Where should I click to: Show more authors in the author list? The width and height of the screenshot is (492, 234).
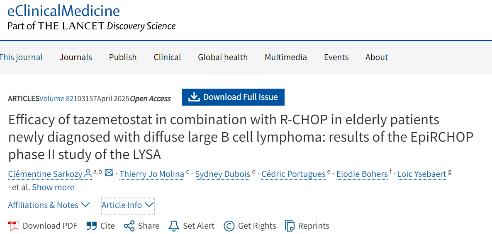53,187
